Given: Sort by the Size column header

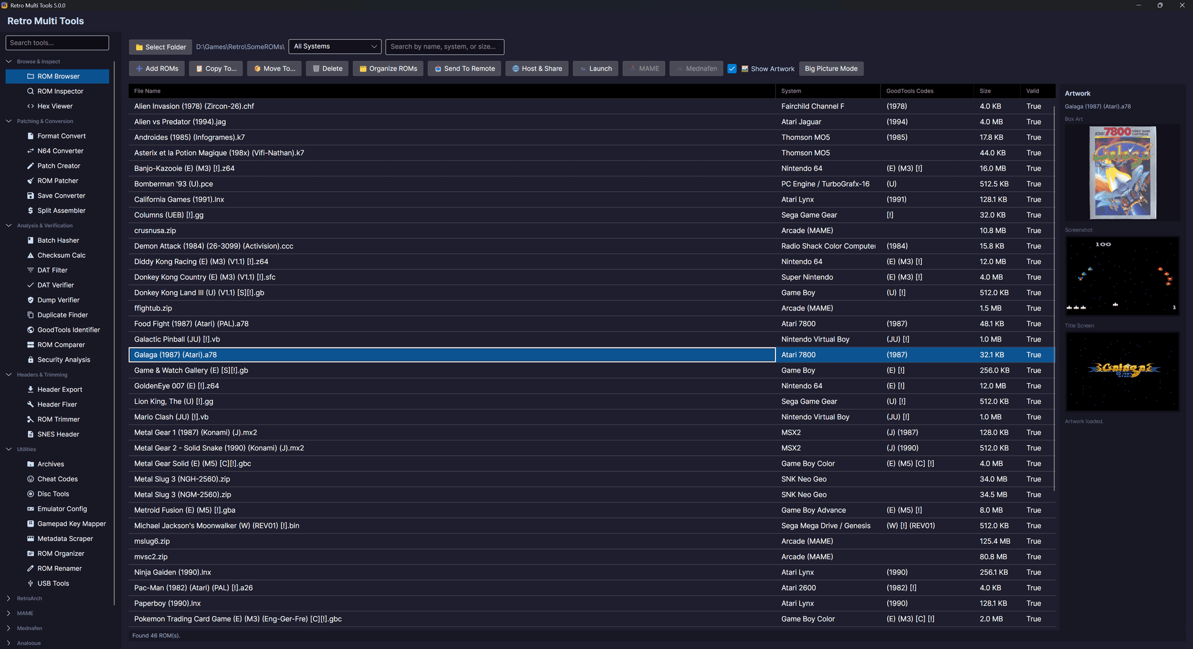Looking at the screenshot, I should pyautogui.click(x=985, y=91).
